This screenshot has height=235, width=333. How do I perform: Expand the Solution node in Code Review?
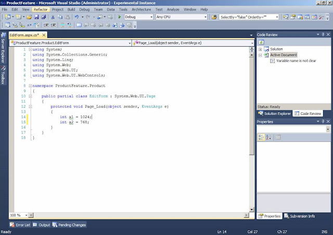[260, 49]
